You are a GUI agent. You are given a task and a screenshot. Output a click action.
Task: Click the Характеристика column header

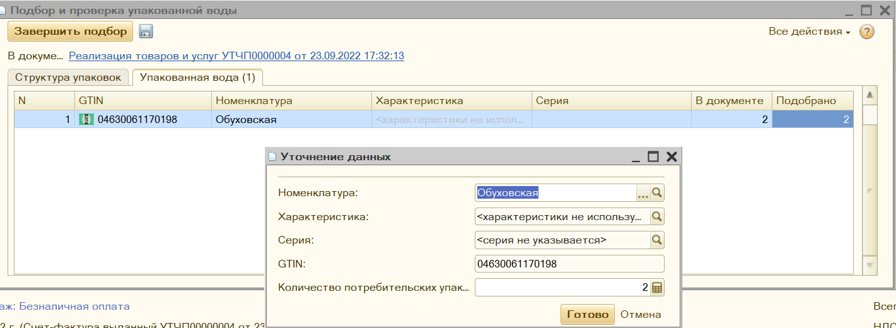coord(451,100)
